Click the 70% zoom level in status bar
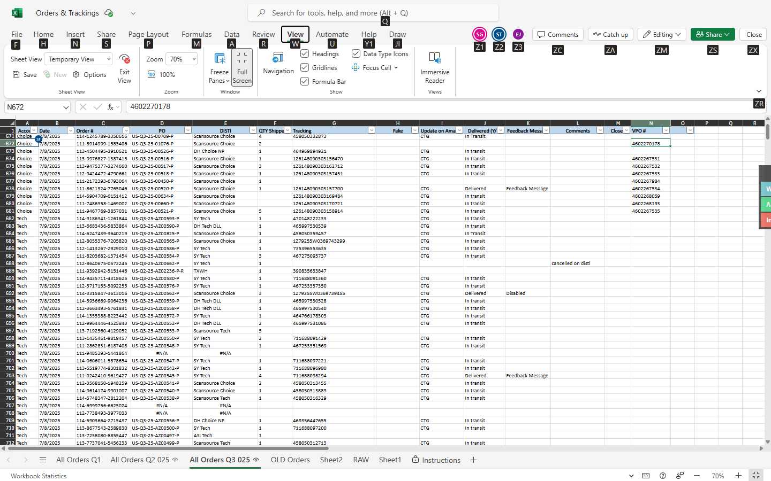The height and width of the screenshot is (481, 771). click(718, 476)
